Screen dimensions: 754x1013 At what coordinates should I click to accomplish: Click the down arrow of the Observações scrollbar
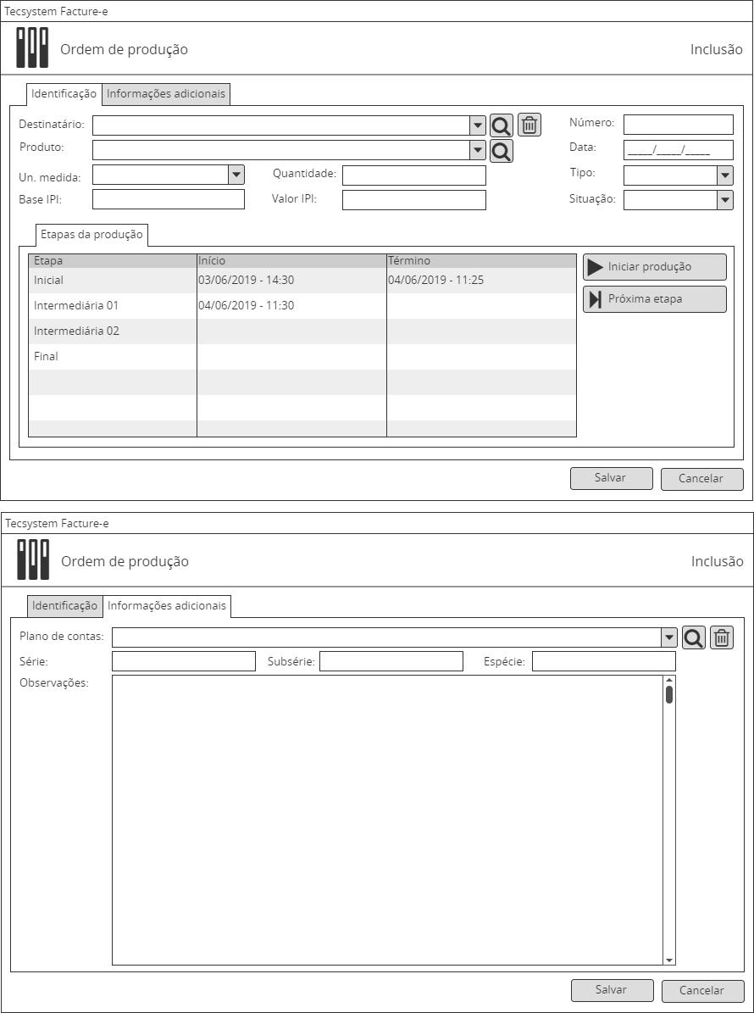click(x=669, y=960)
